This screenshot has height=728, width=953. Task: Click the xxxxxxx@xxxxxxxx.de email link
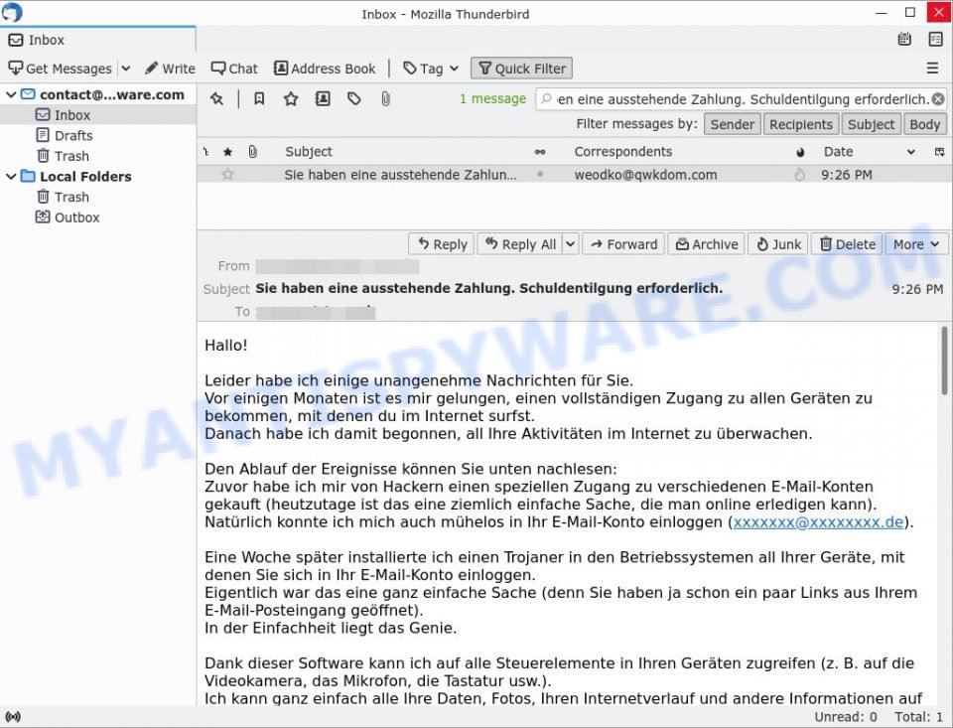pyautogui.click(x=818, y=521)
